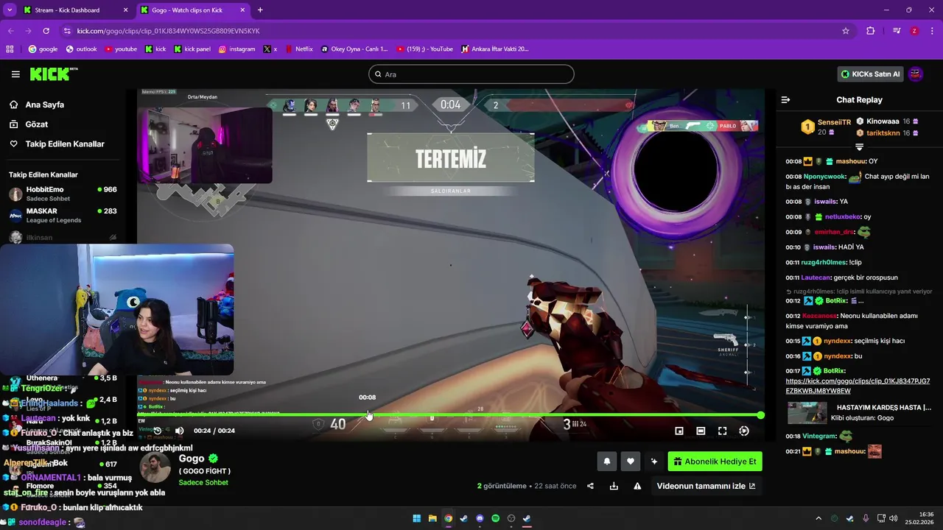Show hidden system tray icons
Screen dimensions: 943x530
[x=818, y=518]
